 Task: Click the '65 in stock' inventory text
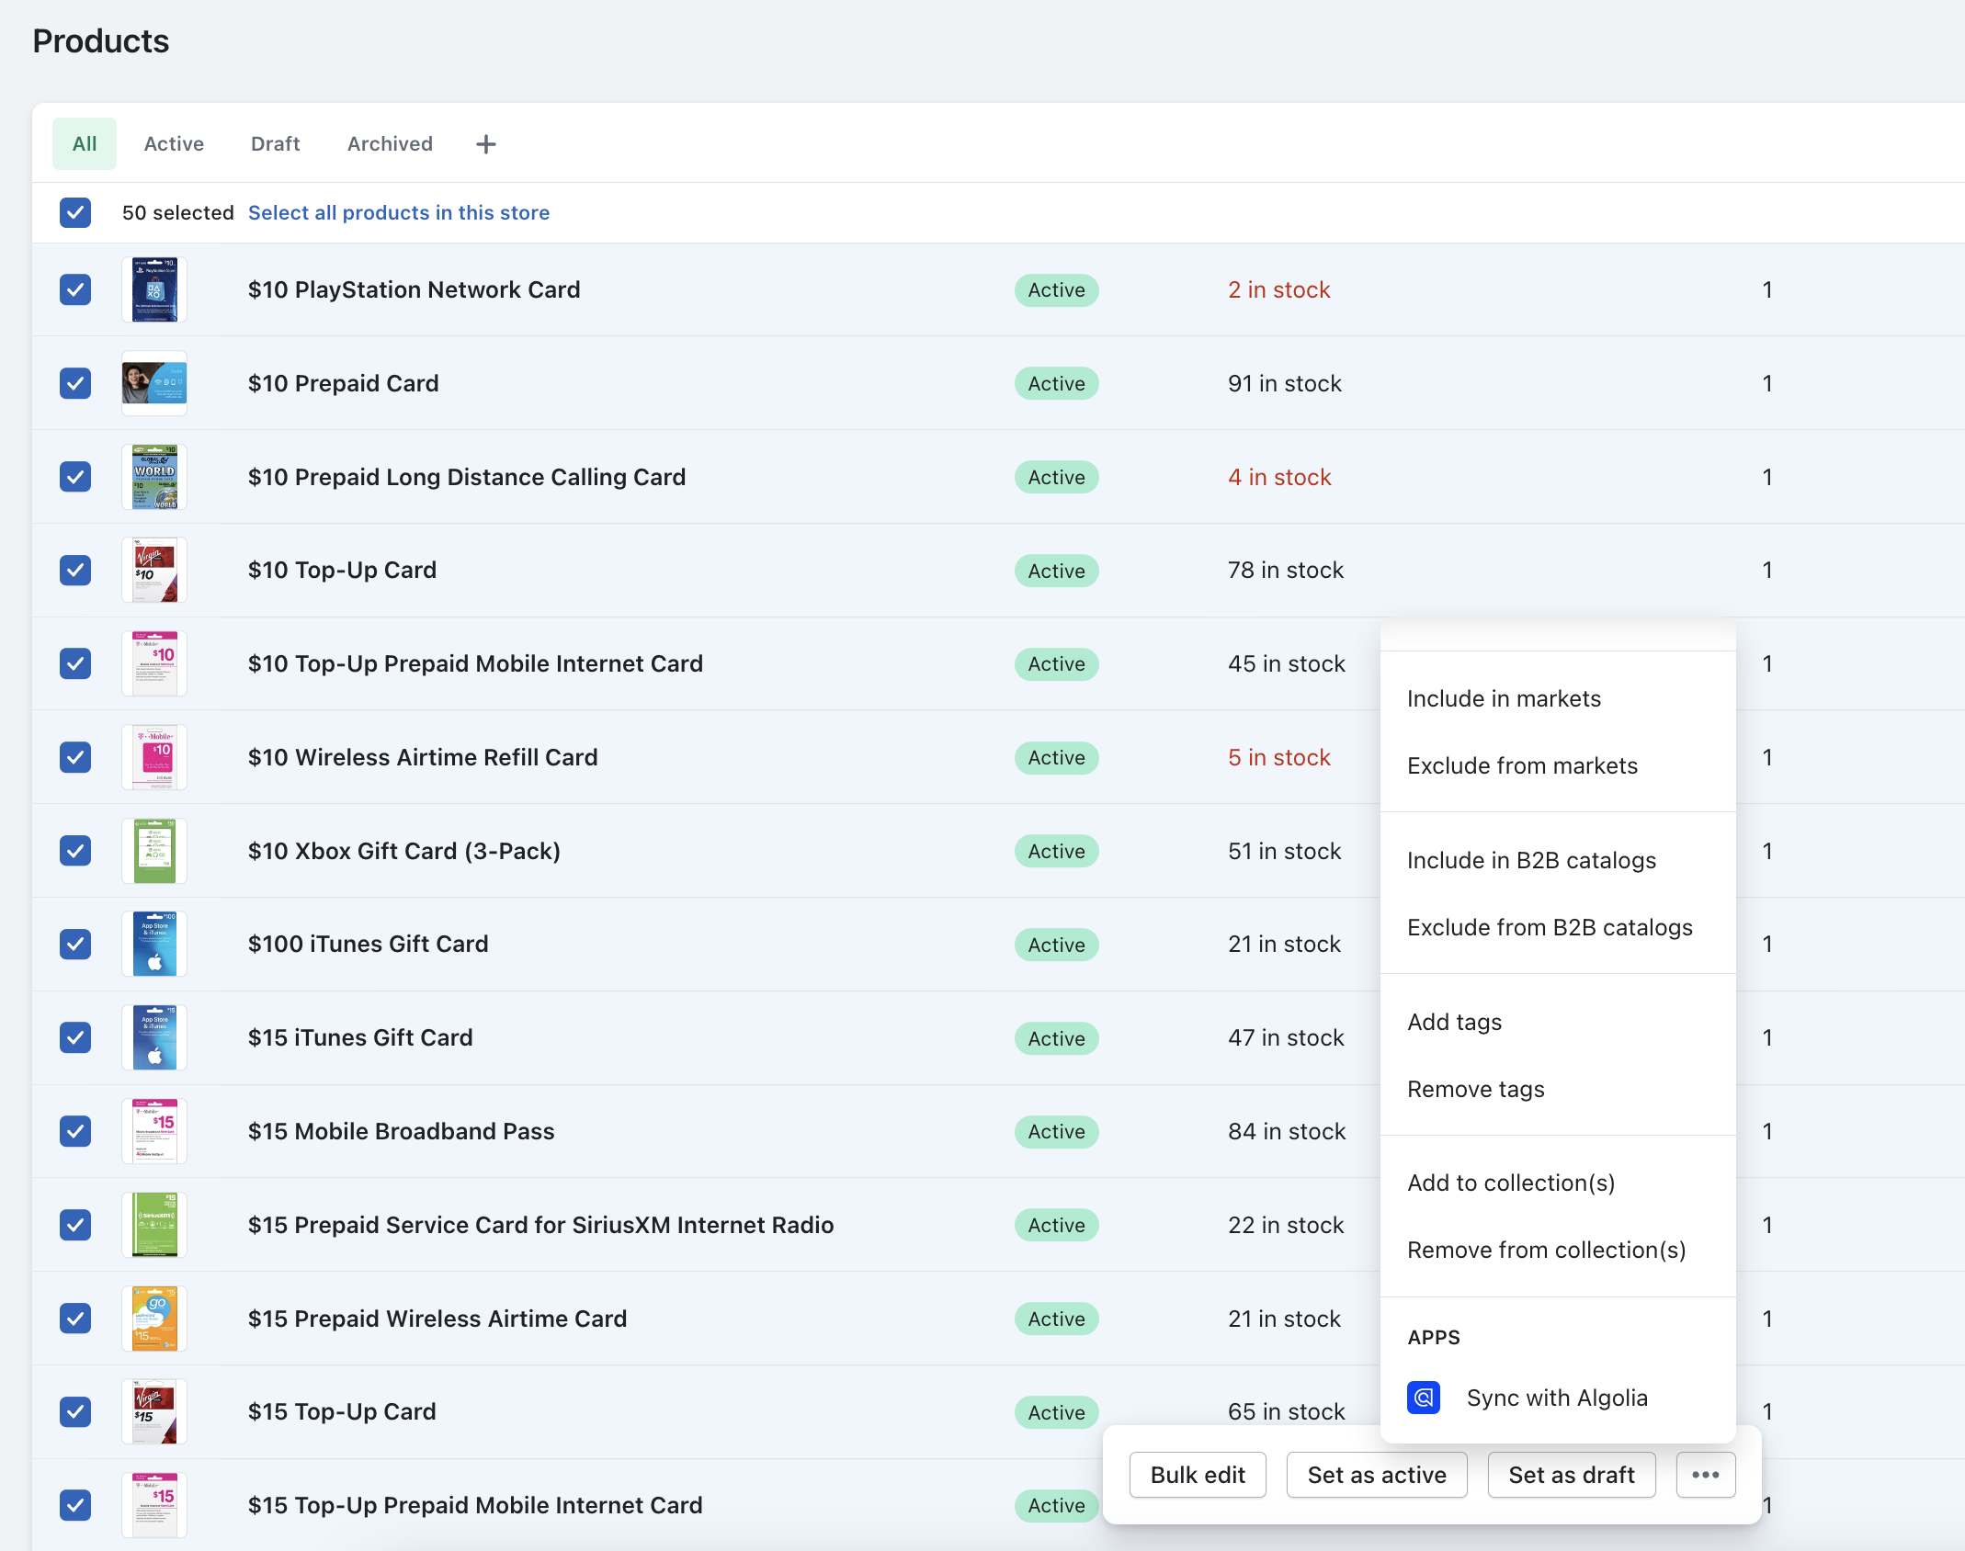1287,1411
